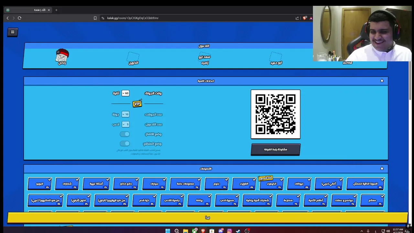Screen dimensions: 414x233
Task: Open players count (5) dropdown
Action: pyautogui.click(x=125, y=124)
